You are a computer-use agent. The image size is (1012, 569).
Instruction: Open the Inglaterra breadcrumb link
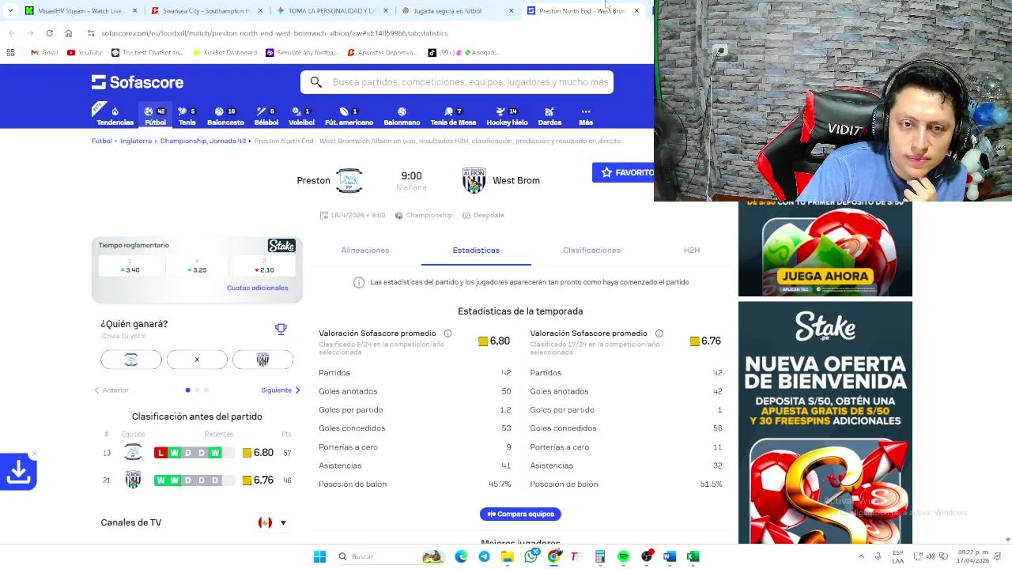(136, 141)
